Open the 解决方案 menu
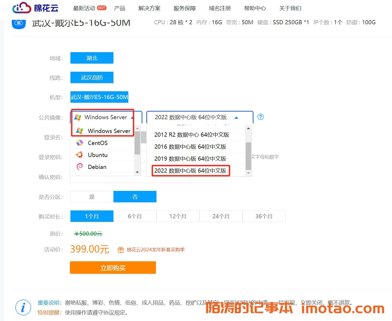 149,8
